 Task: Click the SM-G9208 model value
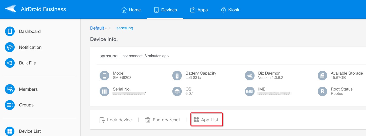point(122,78)
